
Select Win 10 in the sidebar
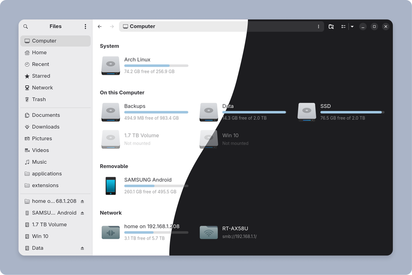pos(56,236)
